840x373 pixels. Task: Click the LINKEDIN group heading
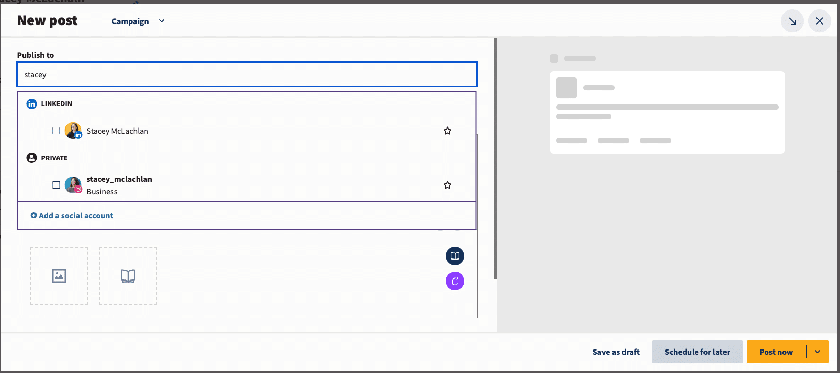(x=56, y=104)
